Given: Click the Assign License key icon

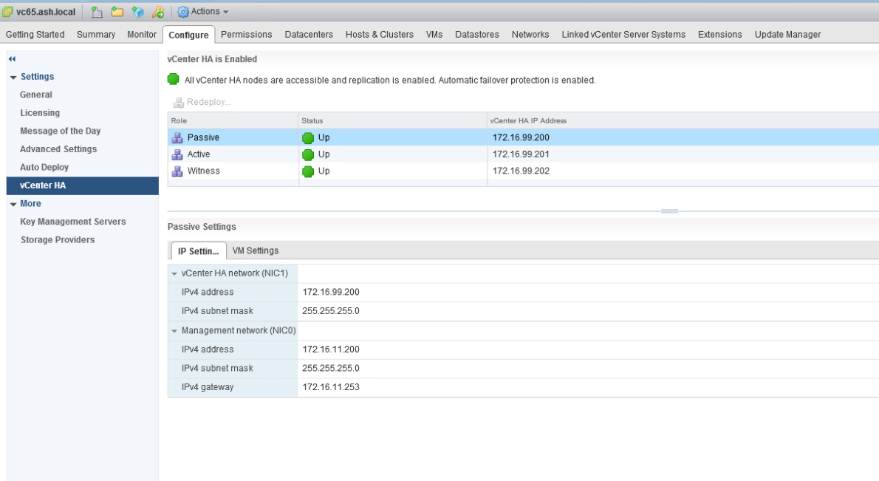Looking at the screenshot, I should click(159, 12).
